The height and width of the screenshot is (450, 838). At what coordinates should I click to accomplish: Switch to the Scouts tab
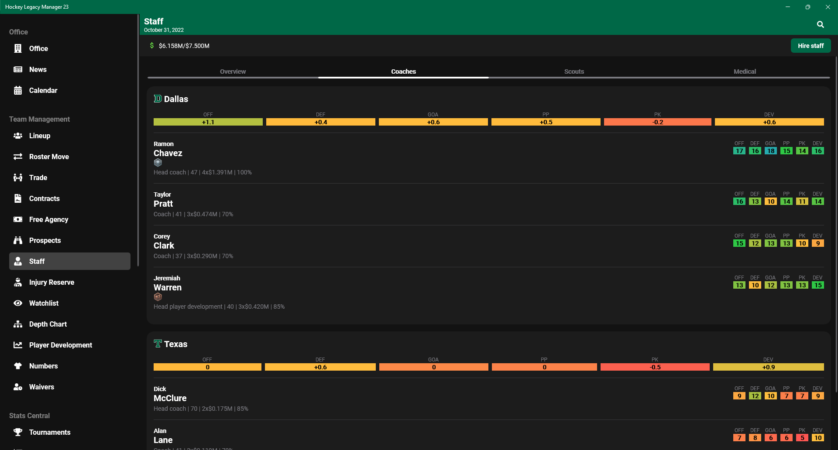coord(574,72)
